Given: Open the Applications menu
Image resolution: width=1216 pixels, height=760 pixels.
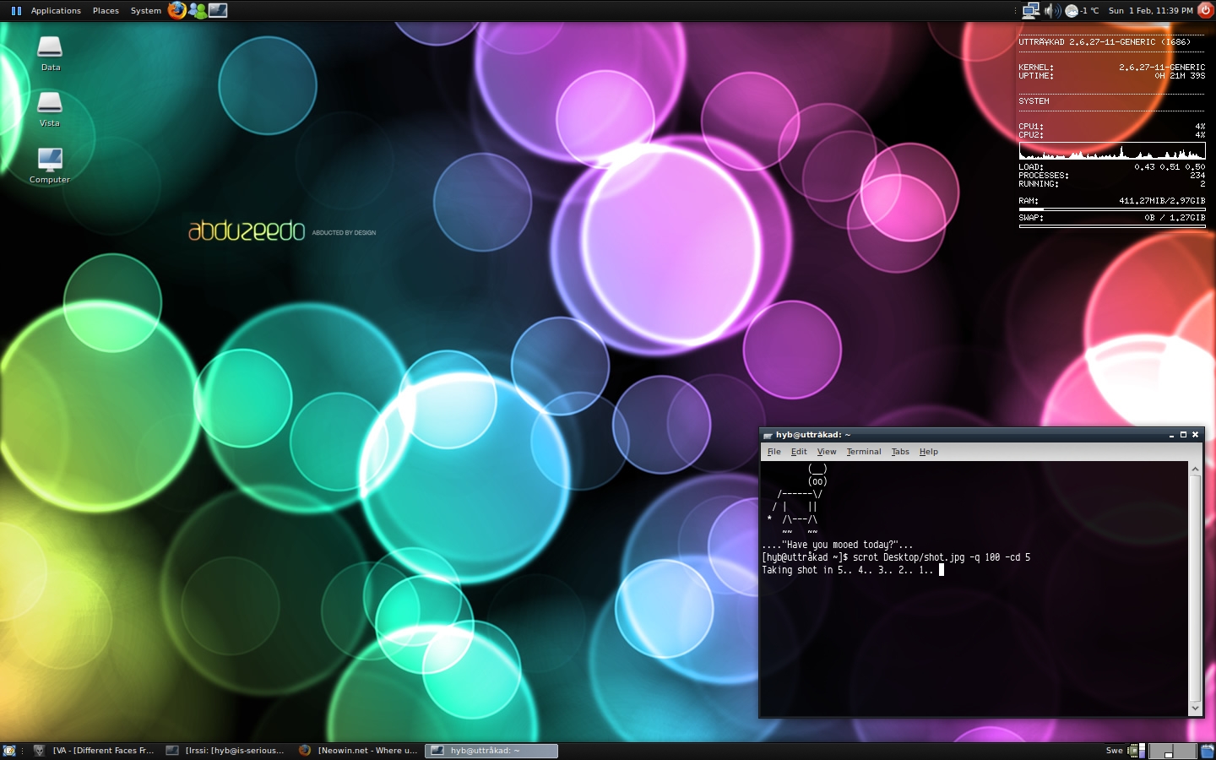Looking at the screenshot, I should tap(56, 10).
